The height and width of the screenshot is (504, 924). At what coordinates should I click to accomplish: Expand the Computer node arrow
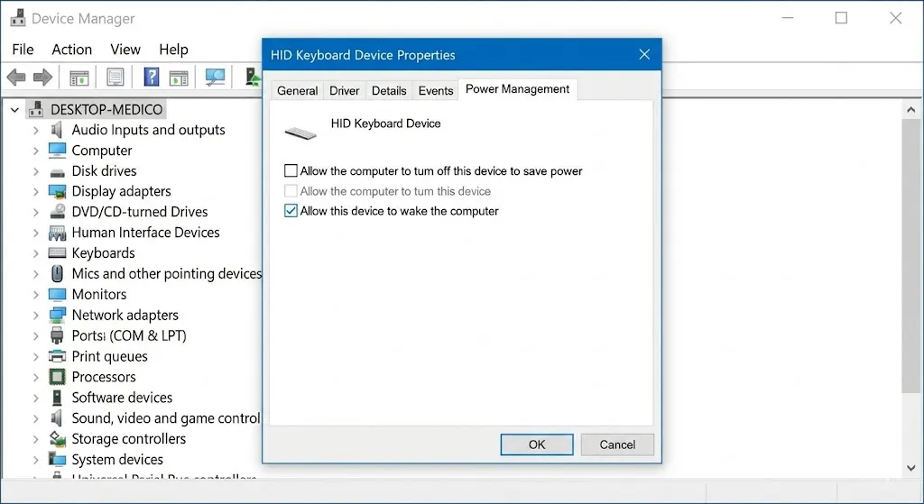click(x=36, y=151)
